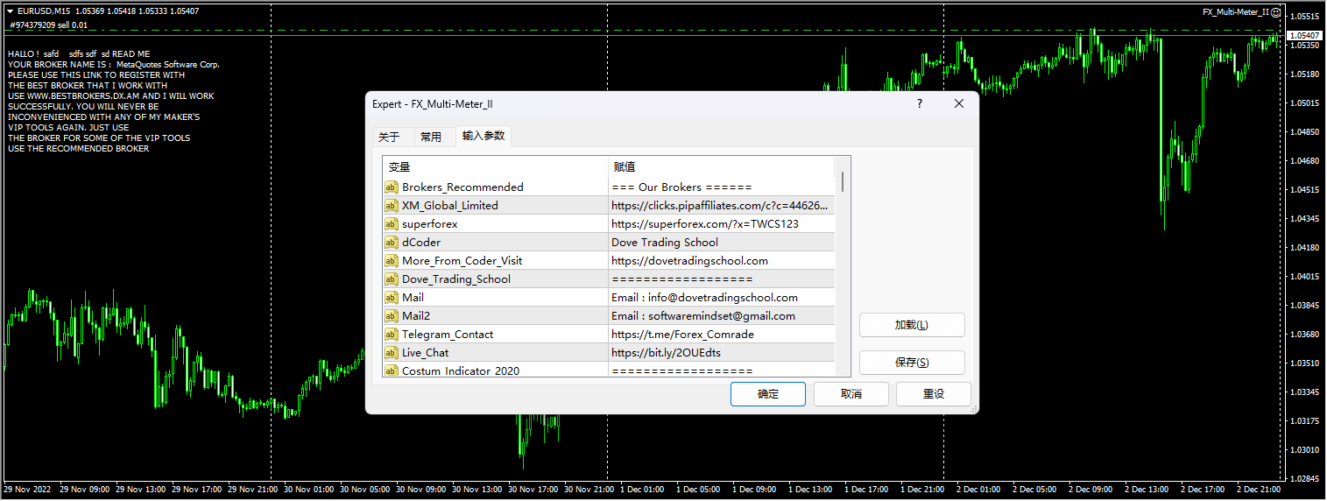Switch to the 常用 tab

pos(430,137)
